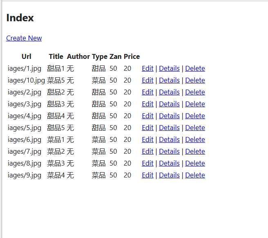Screen dimensions: 268x238
Task: Edit the 甜品1 row
Action: coord(147,68)
